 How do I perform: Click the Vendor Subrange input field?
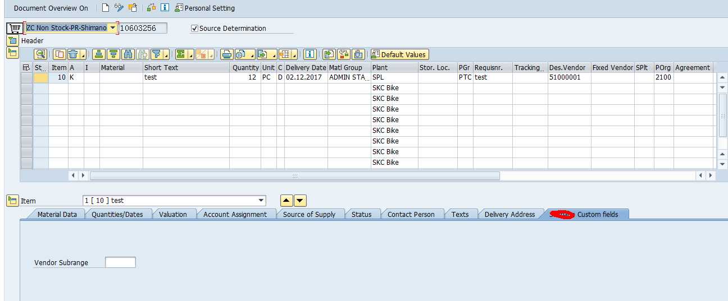coord(120,262)
